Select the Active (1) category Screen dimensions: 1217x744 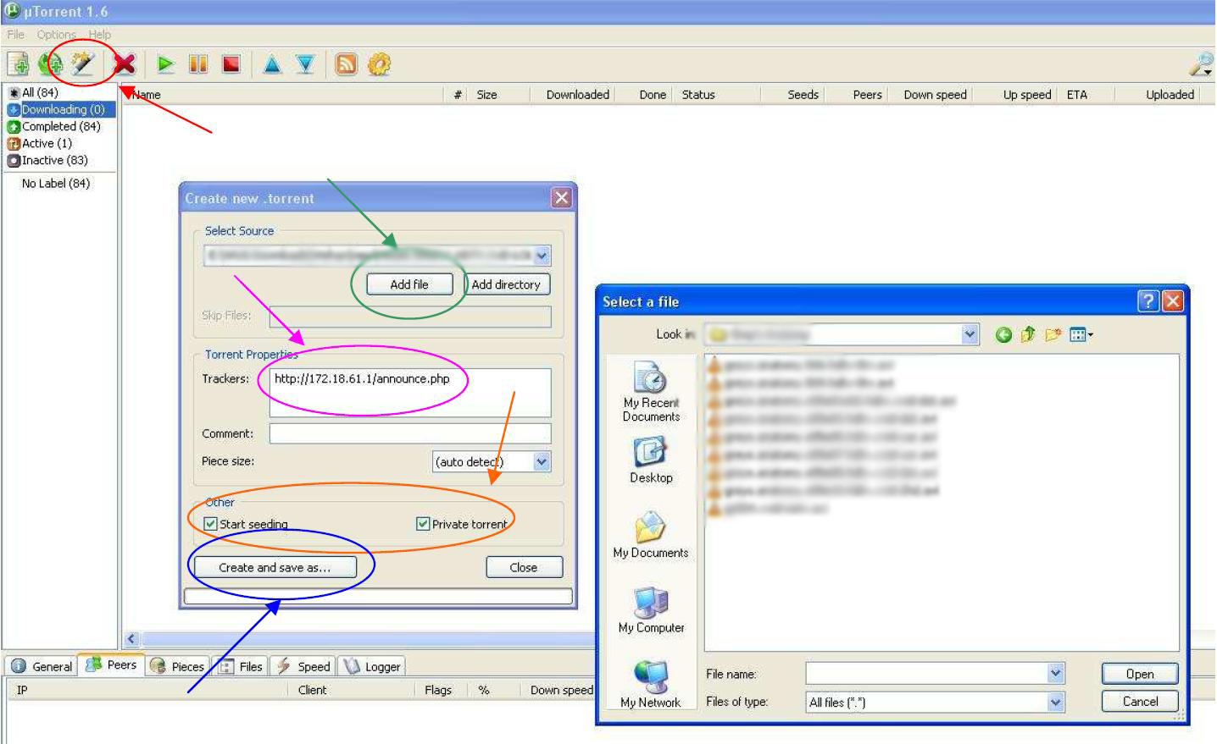40,143
